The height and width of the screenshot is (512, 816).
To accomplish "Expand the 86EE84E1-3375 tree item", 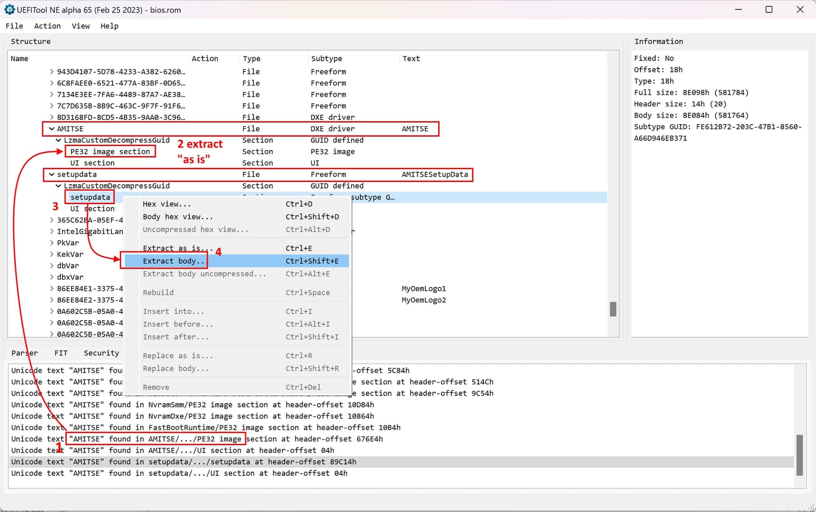I will coord(51,289).
